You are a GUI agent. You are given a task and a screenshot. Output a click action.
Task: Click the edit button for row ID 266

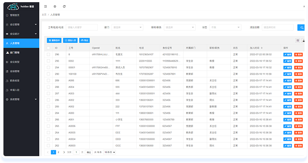pyautogui.click(x=287, y=120)
